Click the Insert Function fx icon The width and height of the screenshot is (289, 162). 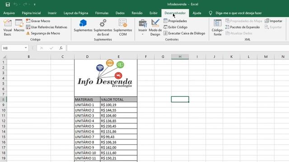click(x=61, y=48)
